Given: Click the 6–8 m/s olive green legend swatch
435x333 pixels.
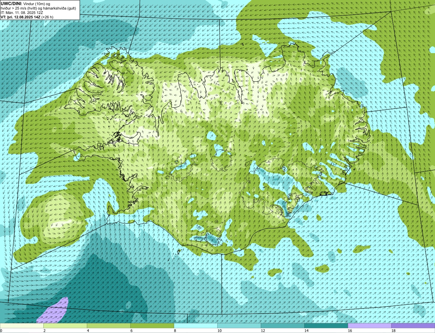Looking at the screenshot, I should (152, 326).
